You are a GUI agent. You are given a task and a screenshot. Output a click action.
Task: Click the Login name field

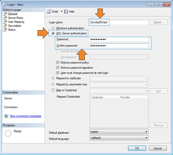119,22
